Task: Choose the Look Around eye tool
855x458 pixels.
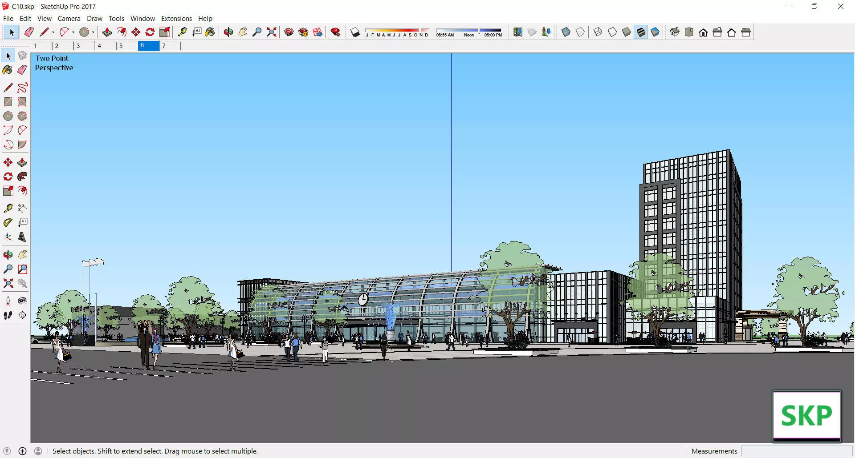Action: 22,301
